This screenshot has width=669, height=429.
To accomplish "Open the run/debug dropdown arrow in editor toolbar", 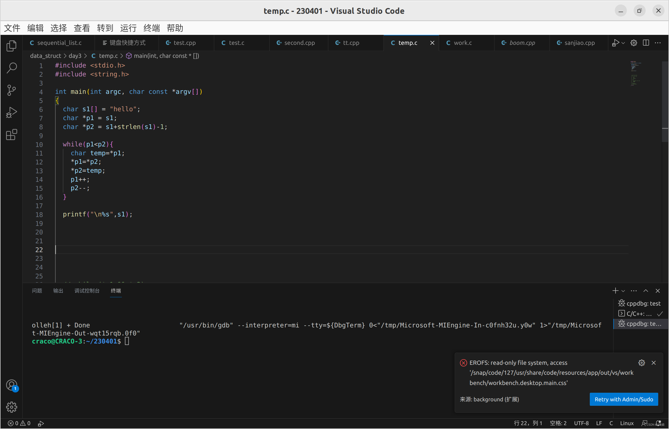I will point(623,43).
